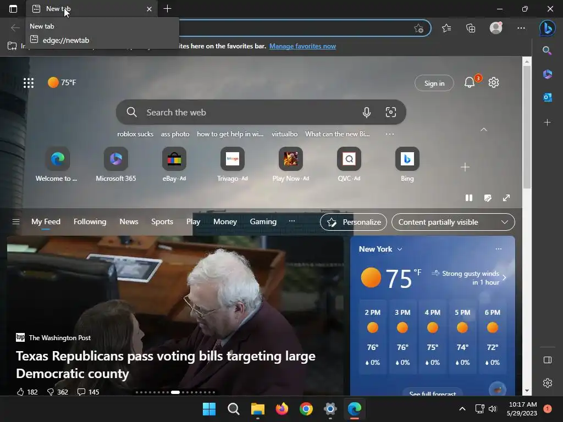Image resolution: width=563 pixels, height=422 pixels.
Task: Open the Collections icon
Action: (471, 28)
